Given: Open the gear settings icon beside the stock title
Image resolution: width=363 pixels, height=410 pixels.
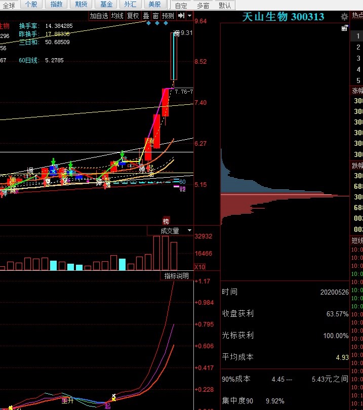Looking at the screenshot, I should coord(345,17).
